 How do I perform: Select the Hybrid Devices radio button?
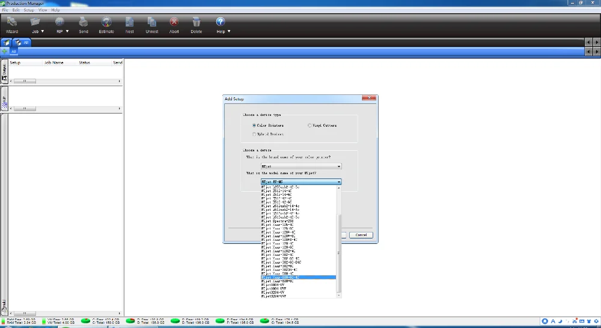click(254, 134)
